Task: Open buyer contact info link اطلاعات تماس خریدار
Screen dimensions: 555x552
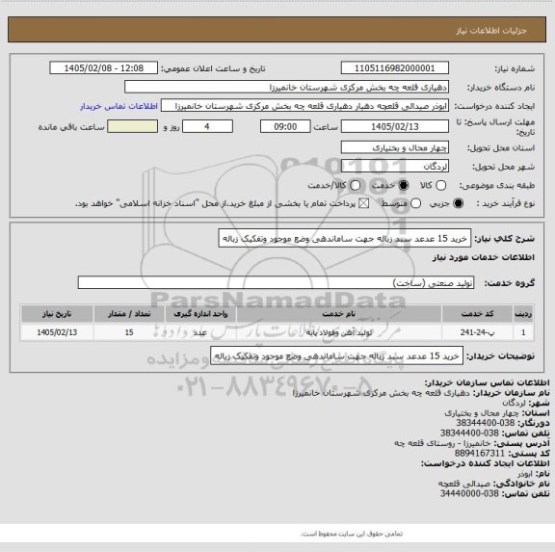Action: pyautogui.click(x=119, y=106)
